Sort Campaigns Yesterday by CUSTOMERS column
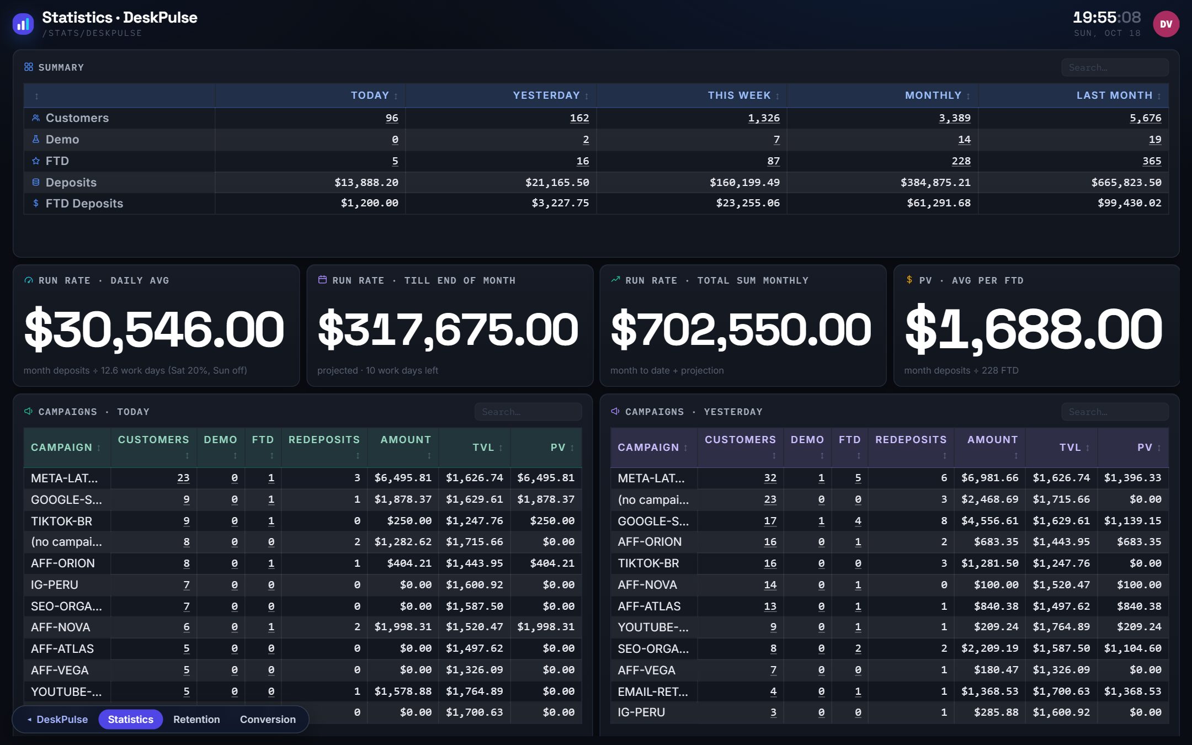 click(740, 448)
